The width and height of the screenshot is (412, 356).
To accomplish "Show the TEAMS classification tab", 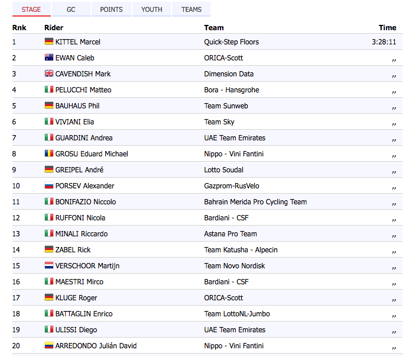I will (192, 9).
